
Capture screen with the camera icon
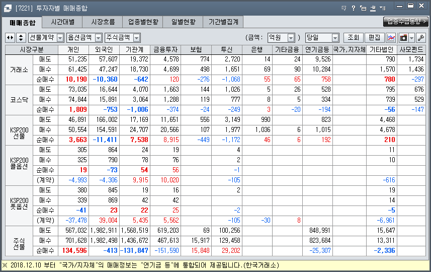pos(403,38)
